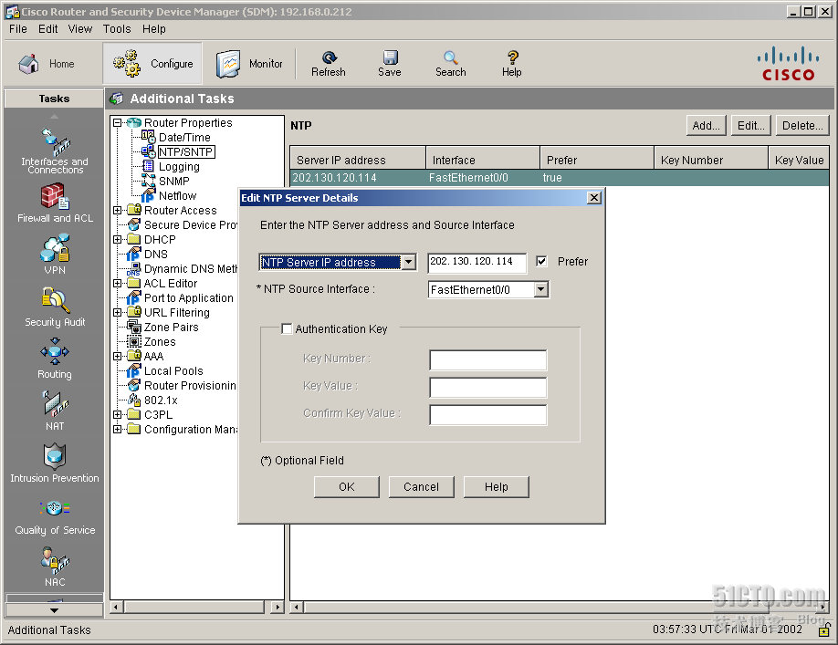Open the Help menu
Viewport: 838px width, 645px height.
pos(154,29)
